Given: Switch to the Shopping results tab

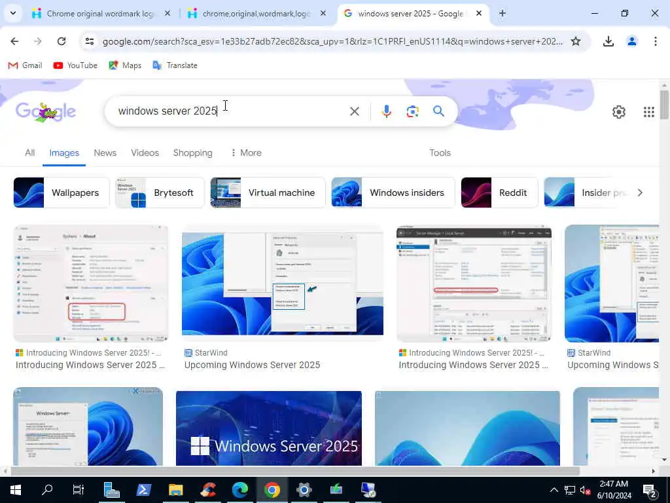Looking at the screenshot, I should tap(193, 153).
